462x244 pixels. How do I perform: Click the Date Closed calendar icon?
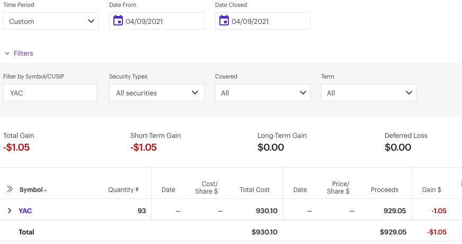(224, 21)
